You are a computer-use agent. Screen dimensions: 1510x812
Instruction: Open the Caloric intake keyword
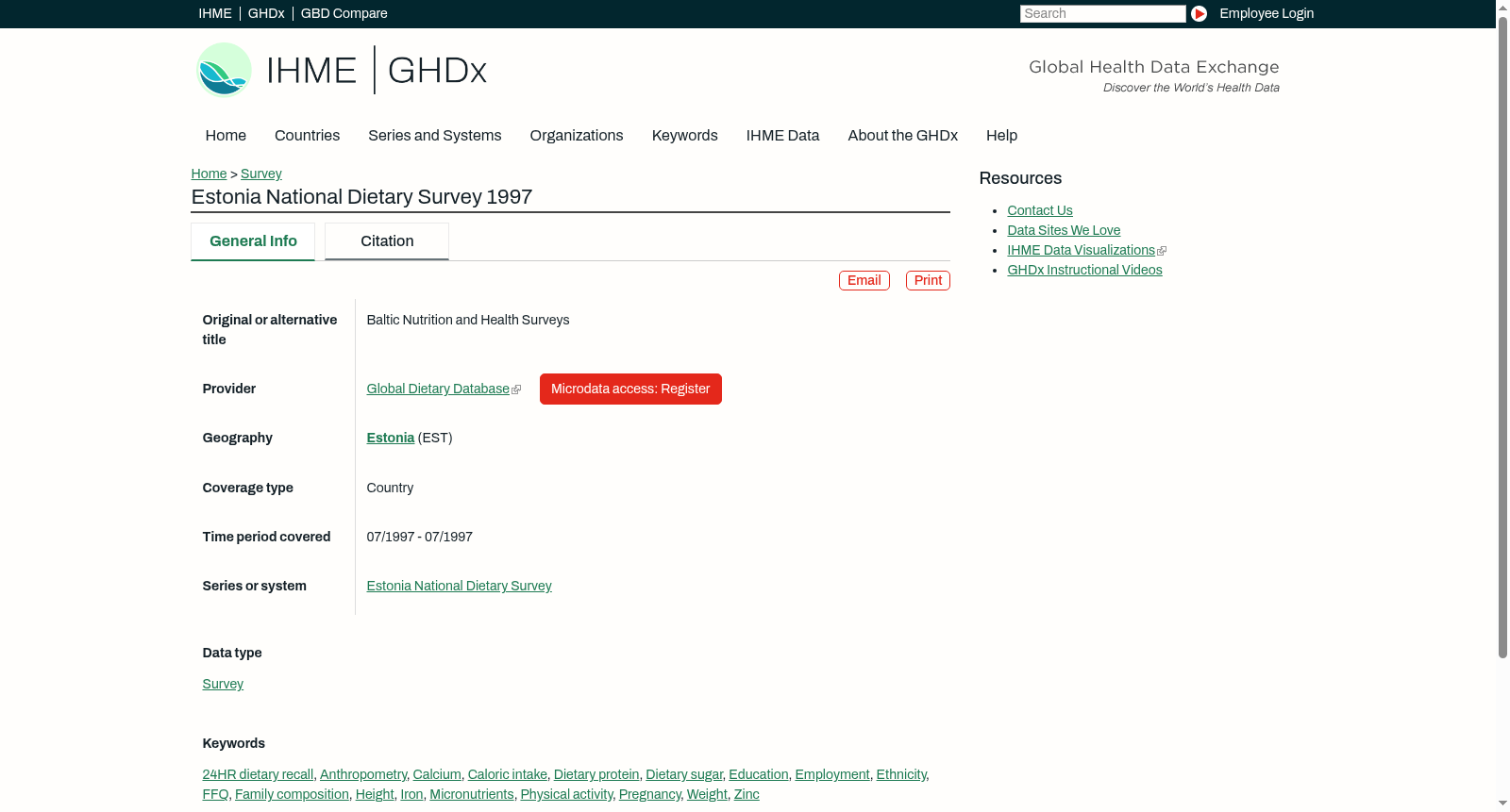[508, 775]
